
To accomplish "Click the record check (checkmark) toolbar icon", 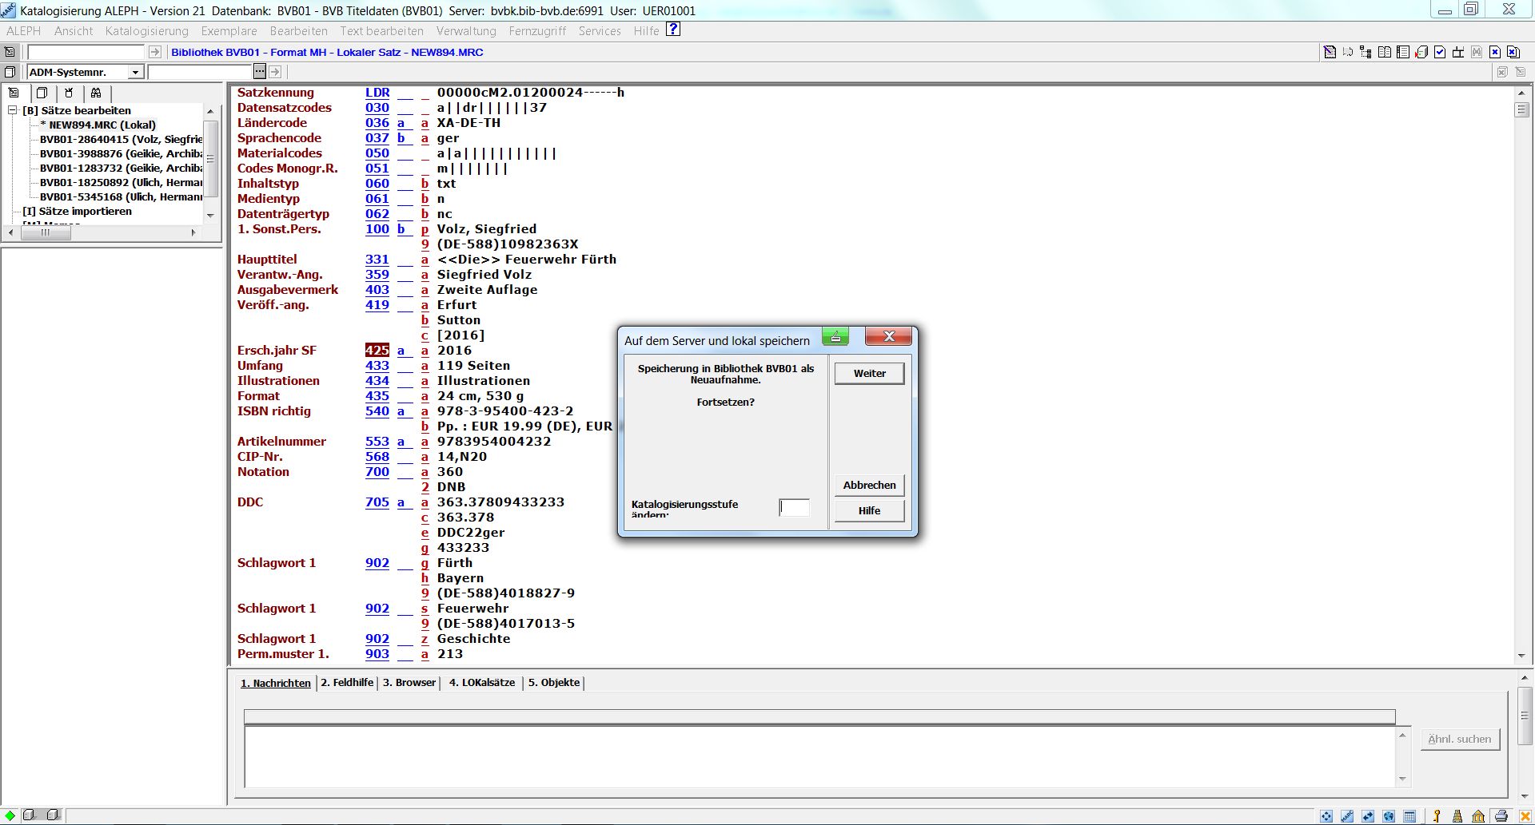I will pyautogui.click(x=1439, y=52).
